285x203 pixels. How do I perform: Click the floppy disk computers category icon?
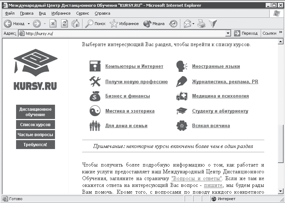point(95,66)
